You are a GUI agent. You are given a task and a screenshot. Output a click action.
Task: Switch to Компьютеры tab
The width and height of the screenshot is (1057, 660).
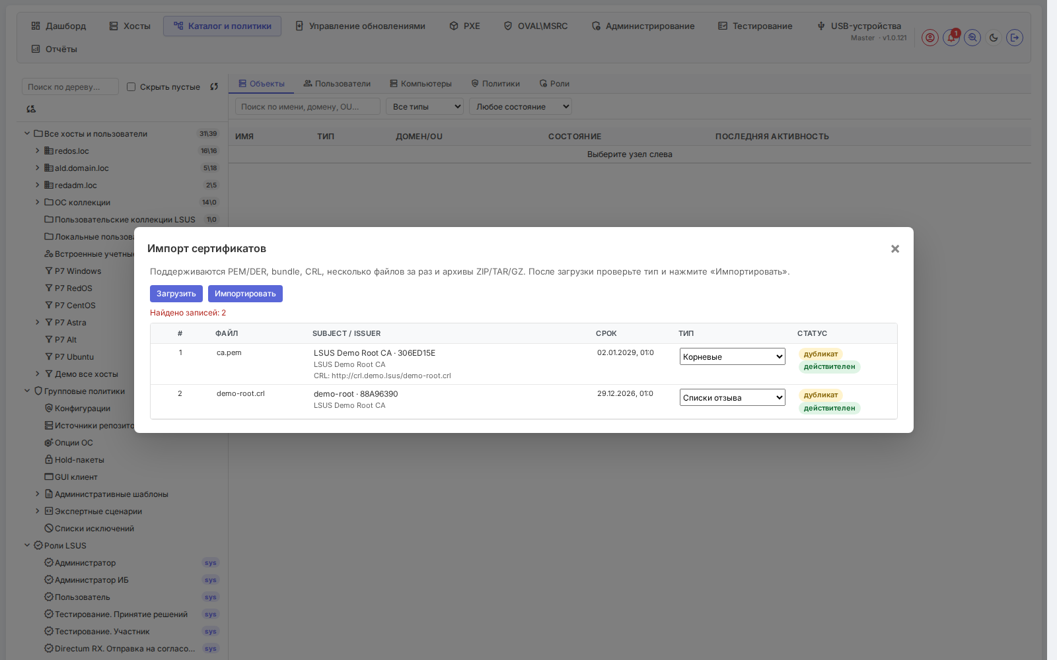421,84
